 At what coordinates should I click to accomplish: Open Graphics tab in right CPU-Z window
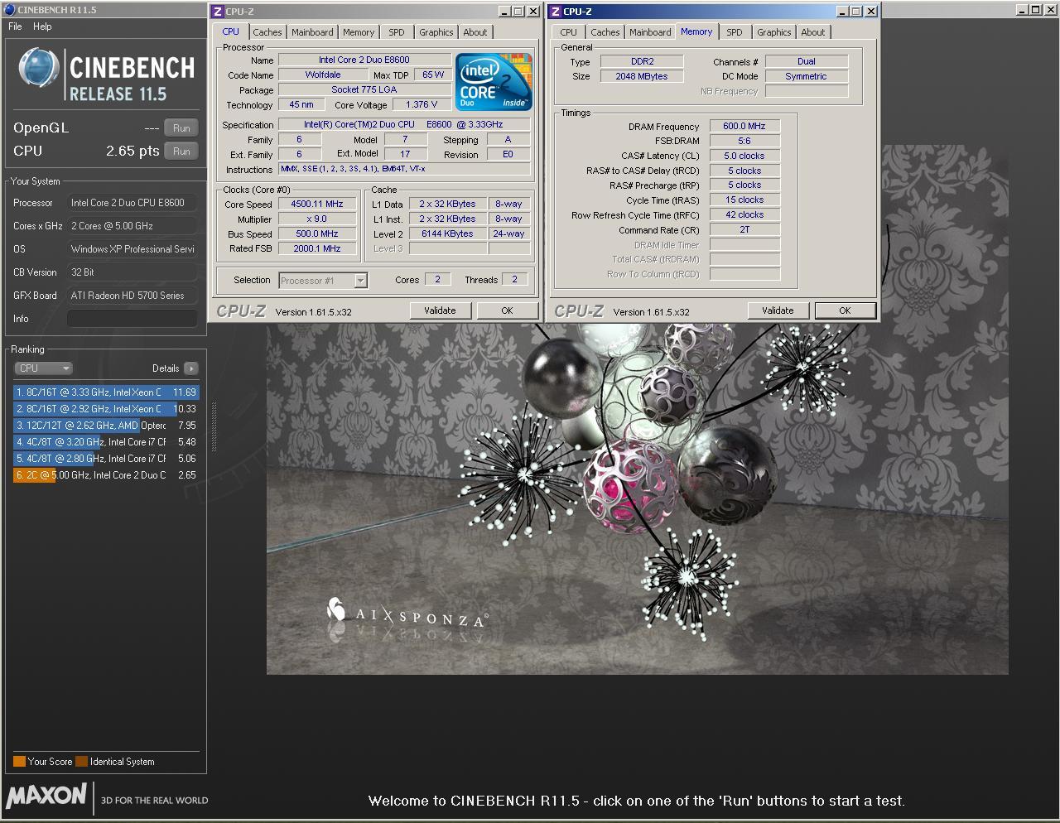tap(773, 32)
